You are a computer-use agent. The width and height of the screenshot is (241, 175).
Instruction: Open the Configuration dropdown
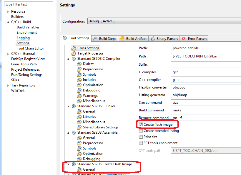click(x=164, y=21)
